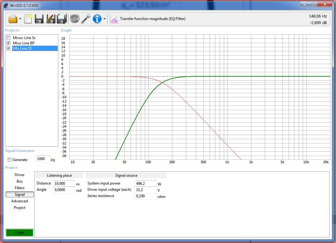The image size is (336, 243).
Task: Click the System input power field
Action: coord(145,183)
